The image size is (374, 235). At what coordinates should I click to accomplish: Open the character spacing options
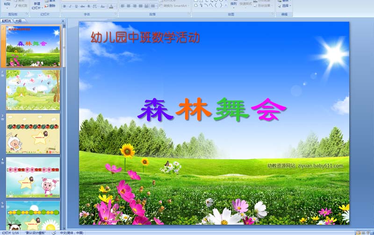click(95, 6)
